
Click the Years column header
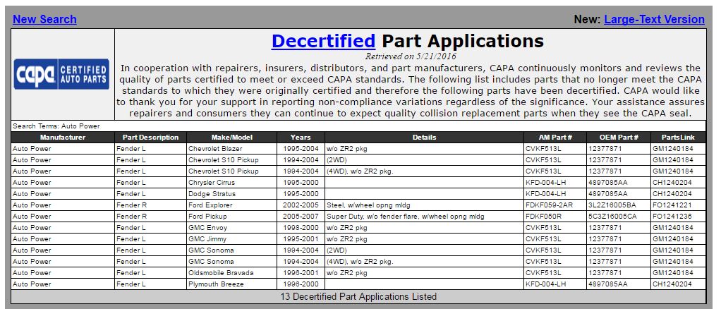301,138
